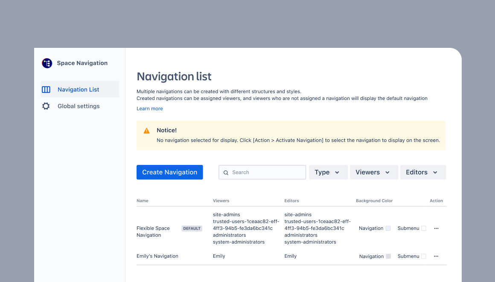Select the Flexible Space Navigation name
This screenshot has width=495, height=282.
[x=153, y=232]
